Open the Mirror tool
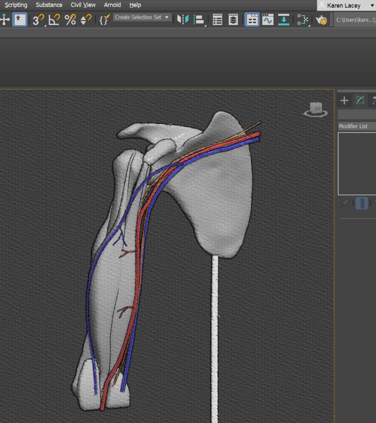Screen dimensions: 376x423 [183, 19]
